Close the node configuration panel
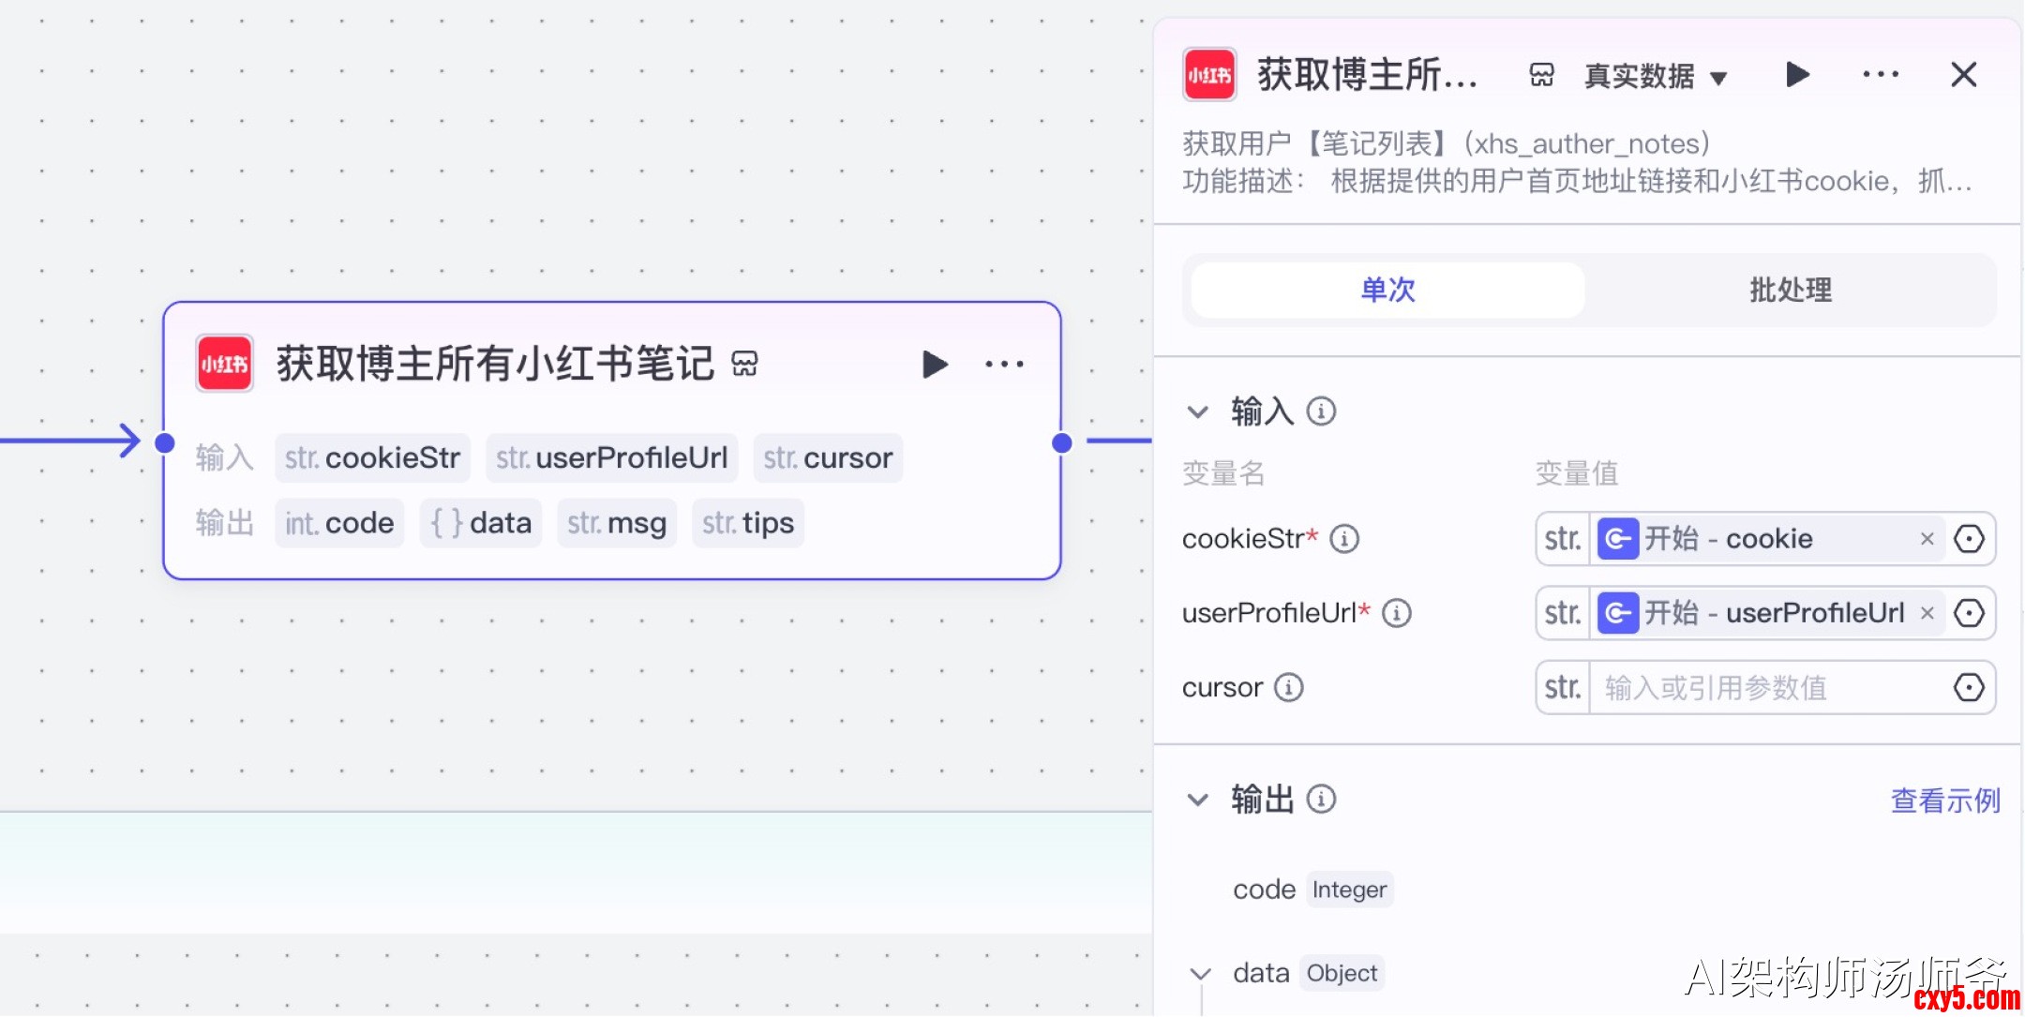The width and height of the screenshot is (2025, 1017). (1963, 75)
